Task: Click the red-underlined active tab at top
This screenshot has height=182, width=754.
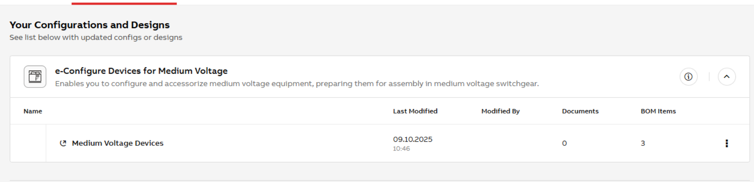Action: point(124,3)
